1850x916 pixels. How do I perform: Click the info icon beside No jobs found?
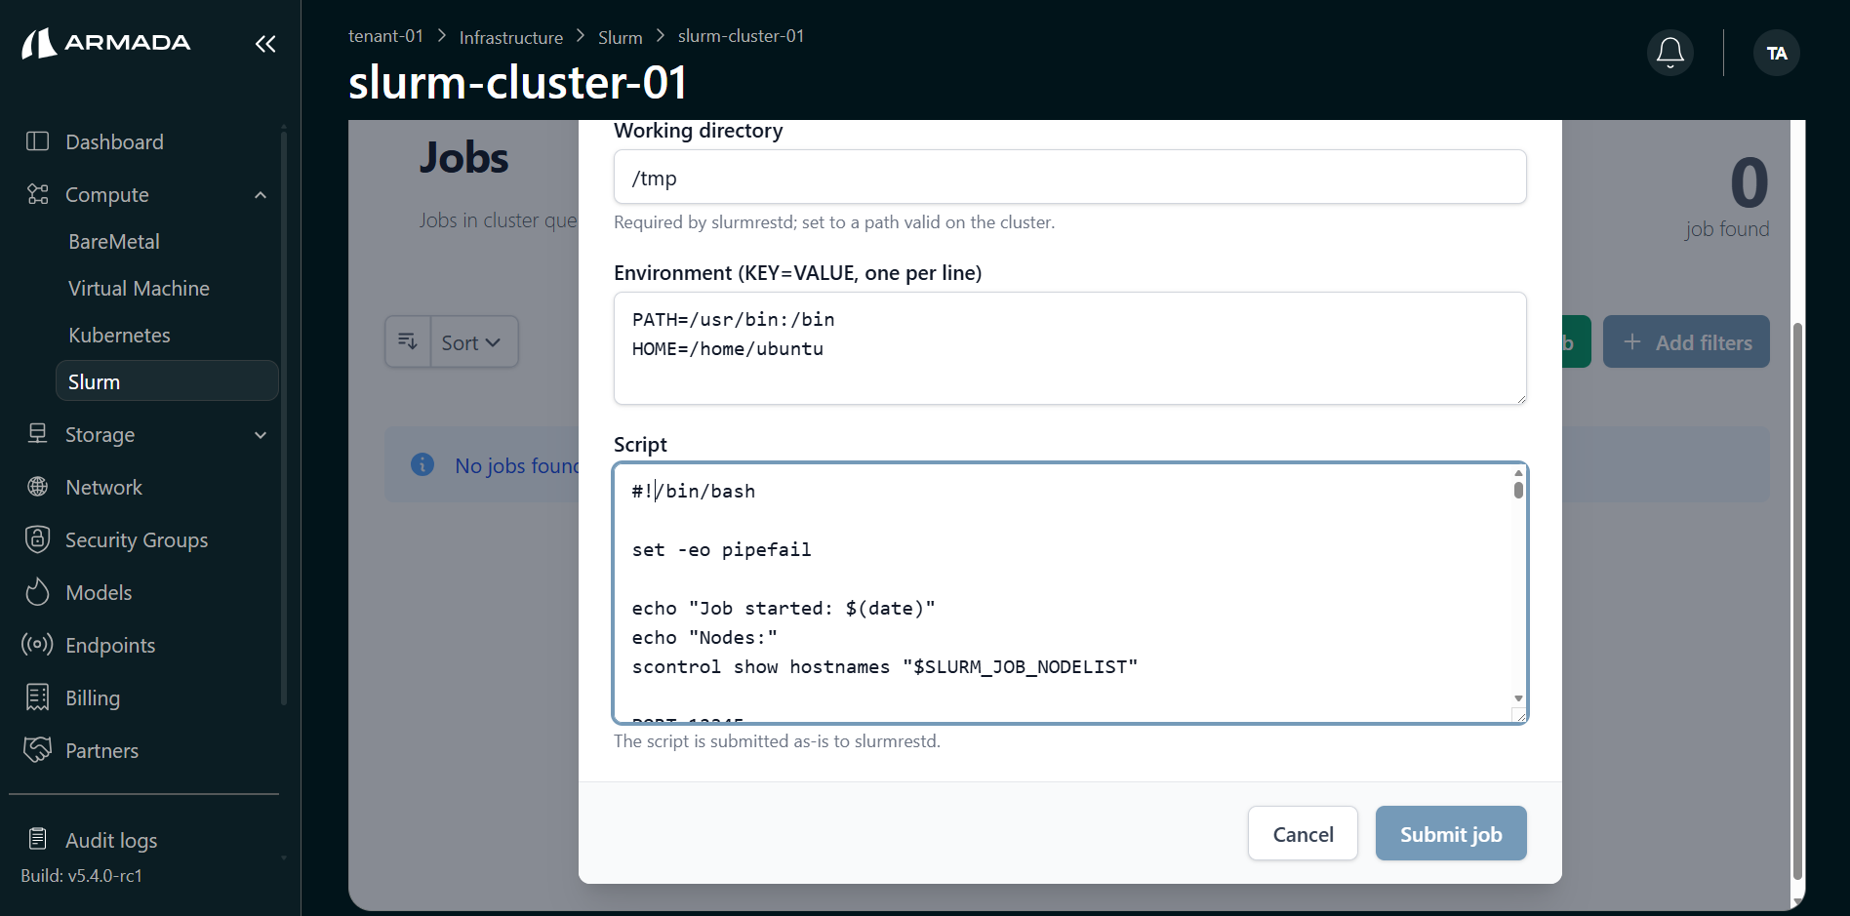point(422,464)
